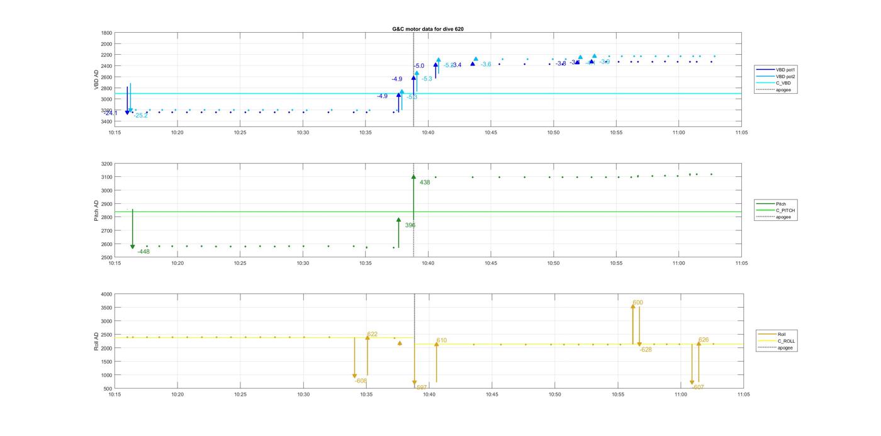Click the '11:00' tick under the Roll plot
Viewport: 881px width, 436px height.
(x=680, y=394)
